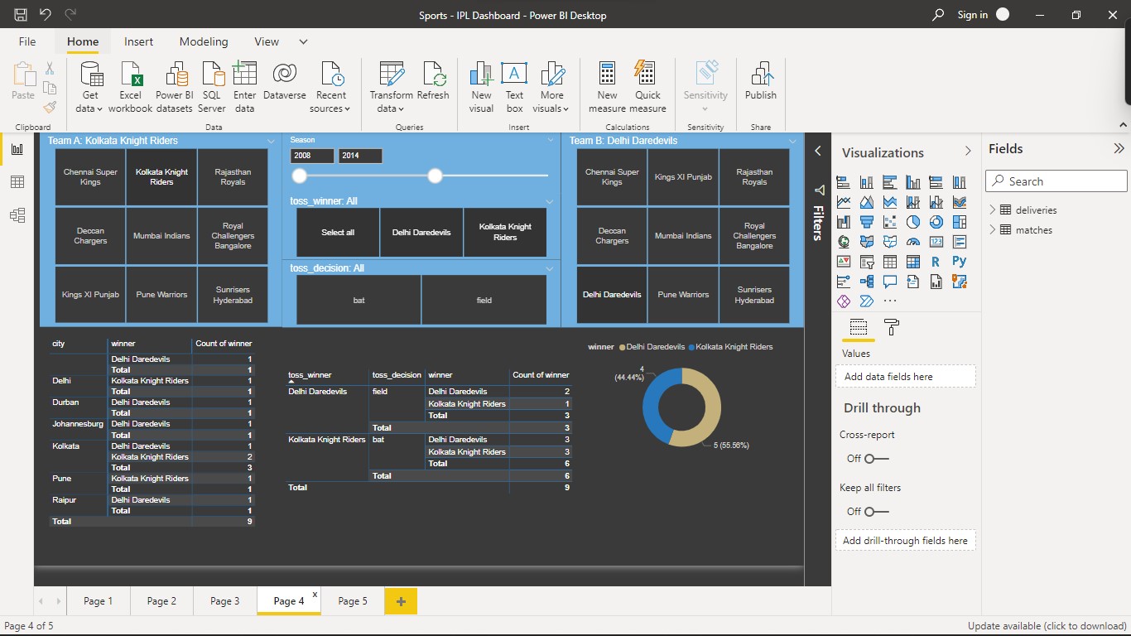Select Mumbai Indians in Team A slicer
The image size is (1131, 636).
tap(161, 236)
